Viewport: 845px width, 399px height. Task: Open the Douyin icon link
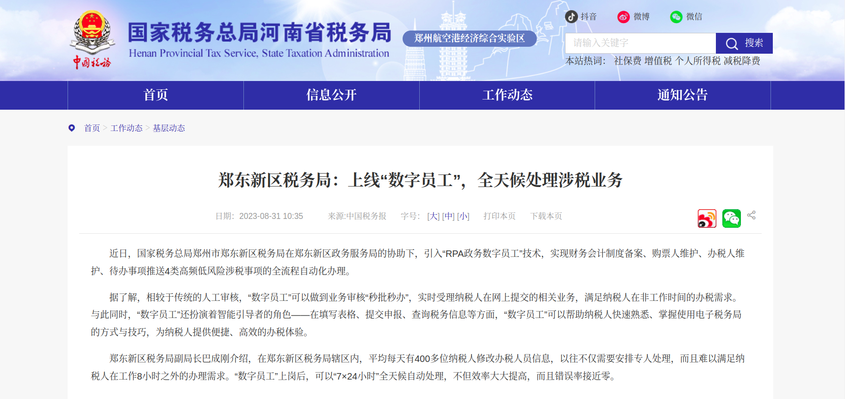click(x=572, y=17)
